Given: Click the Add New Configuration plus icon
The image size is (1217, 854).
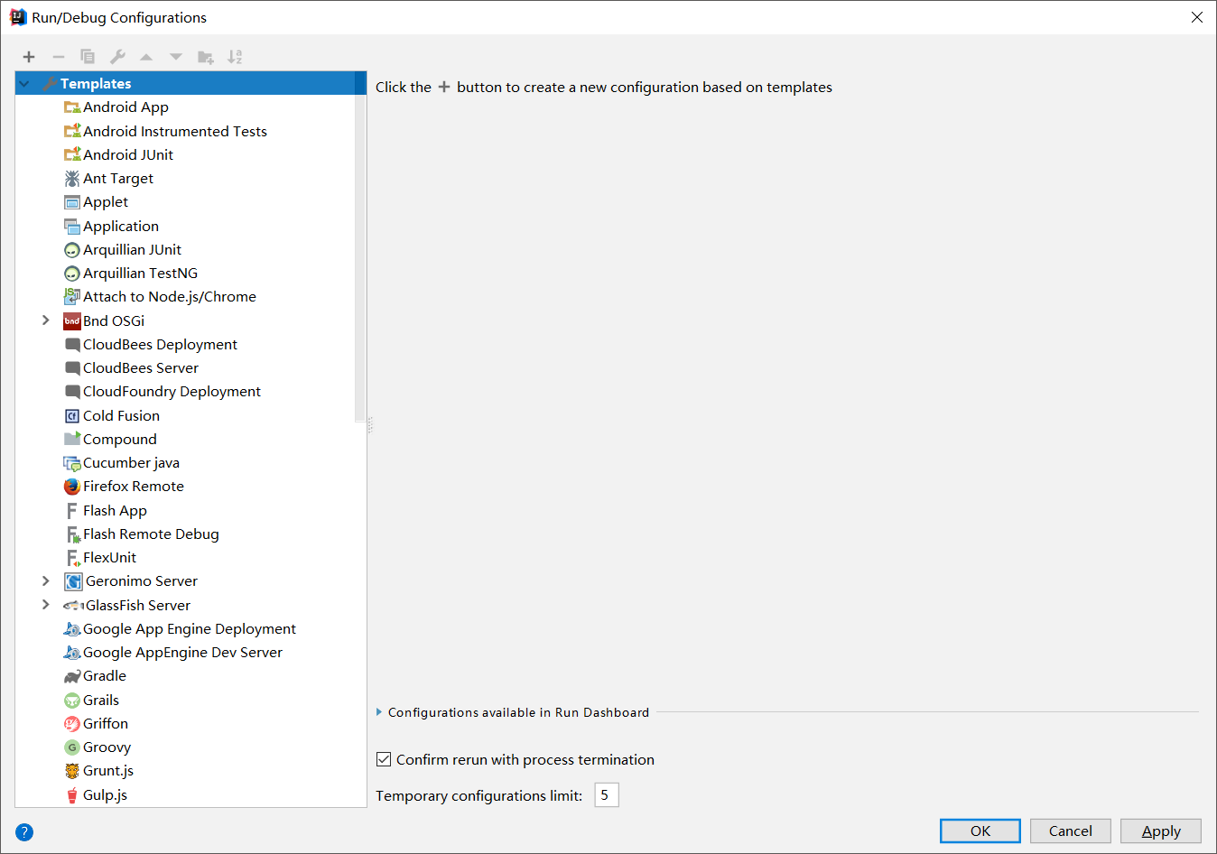Looking at the screenshot, I should [29, 57].
